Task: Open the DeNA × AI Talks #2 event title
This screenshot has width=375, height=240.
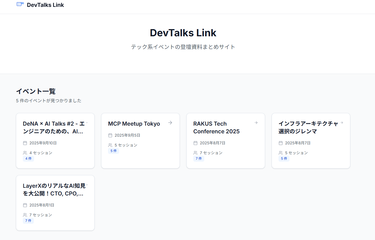Action: (54, 128)
